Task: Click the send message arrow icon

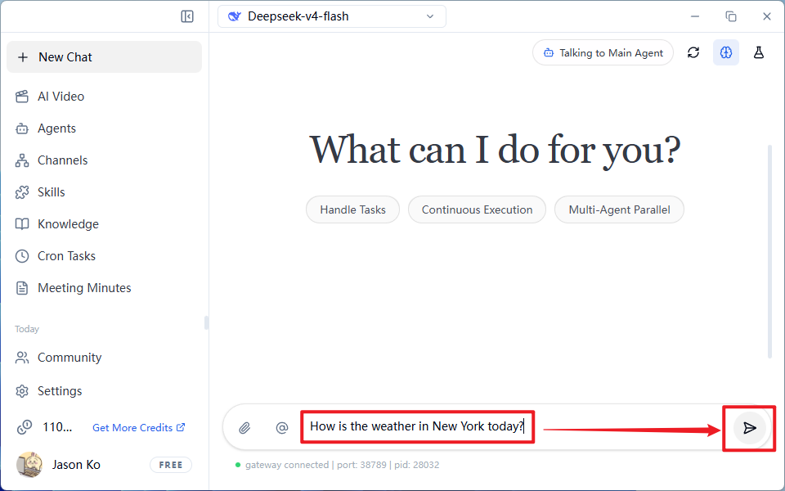Action: pyautogui.click(x=750, y=428)
